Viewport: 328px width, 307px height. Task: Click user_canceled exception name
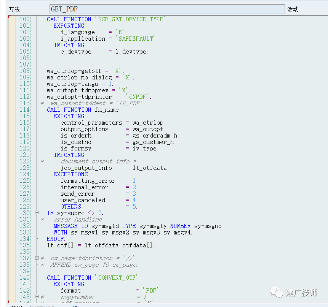[x=83, y=200]
